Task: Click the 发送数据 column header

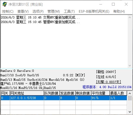Action: click(x=67, y=93)
